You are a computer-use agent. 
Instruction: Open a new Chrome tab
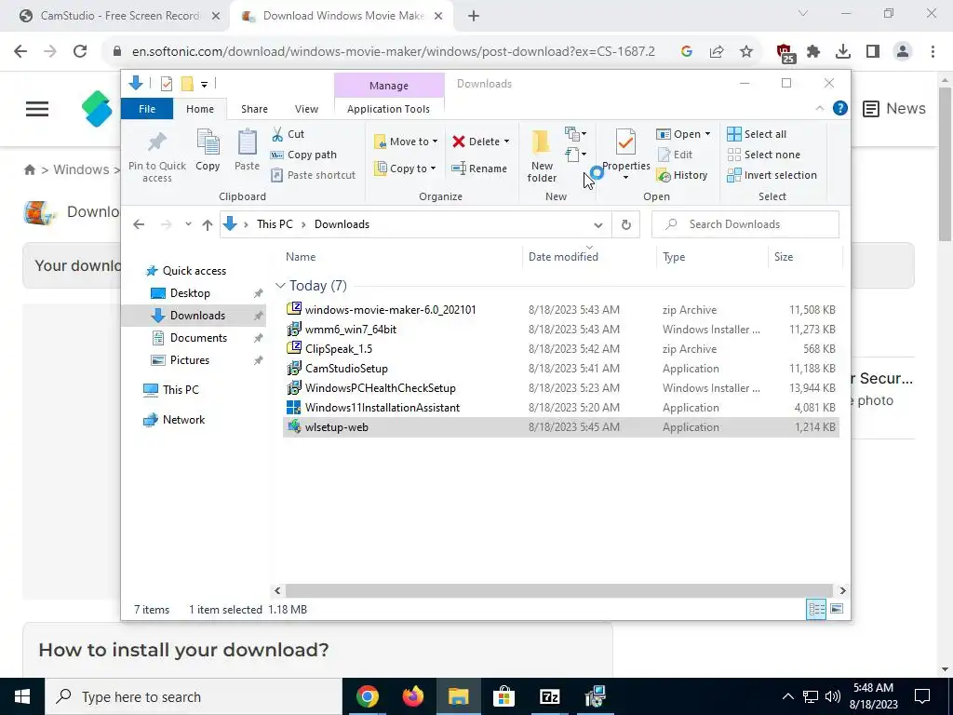[x=474, y=17]
